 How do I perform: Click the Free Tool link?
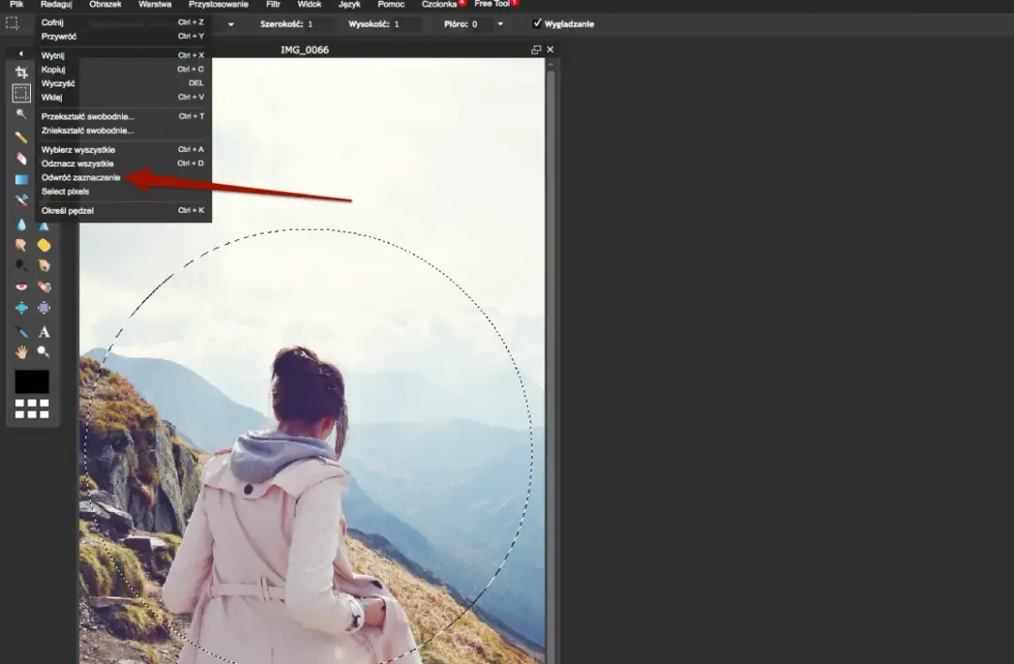click(x=491, y=5)
